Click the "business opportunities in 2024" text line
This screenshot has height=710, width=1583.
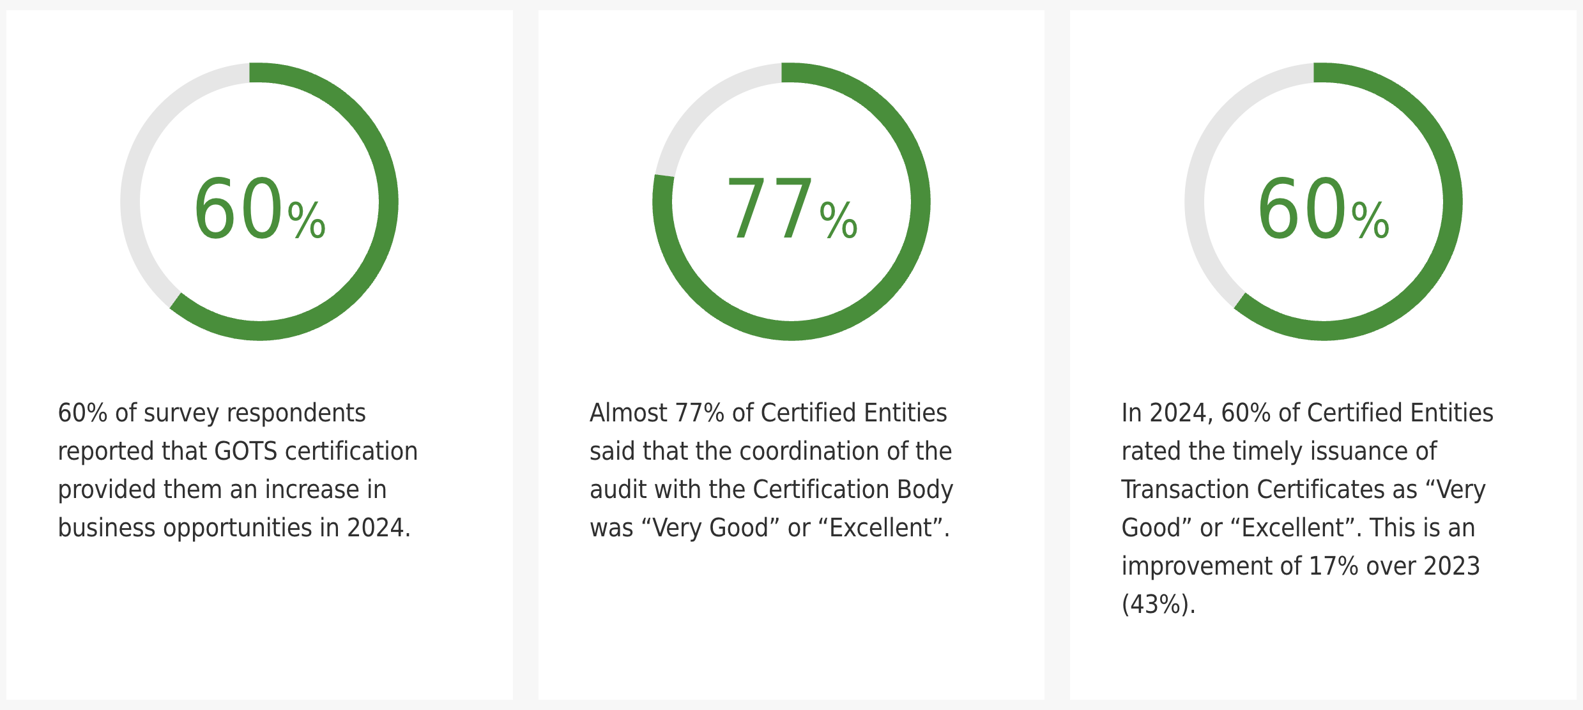tap(234, 528)
